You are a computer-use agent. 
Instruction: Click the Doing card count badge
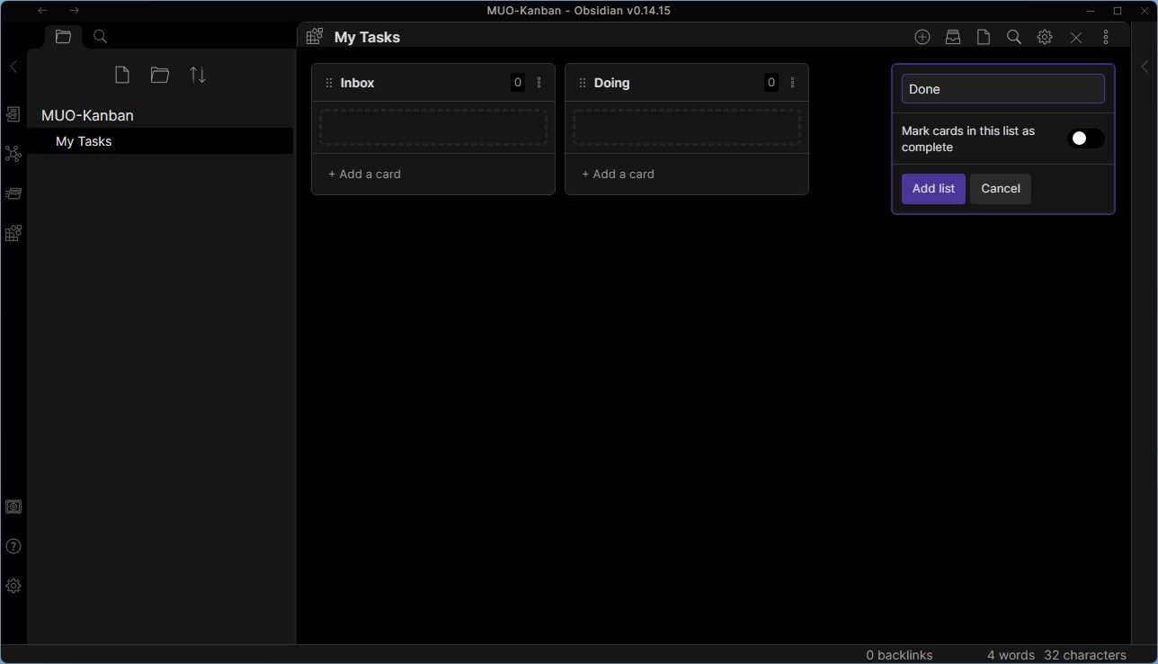(771, 83)
